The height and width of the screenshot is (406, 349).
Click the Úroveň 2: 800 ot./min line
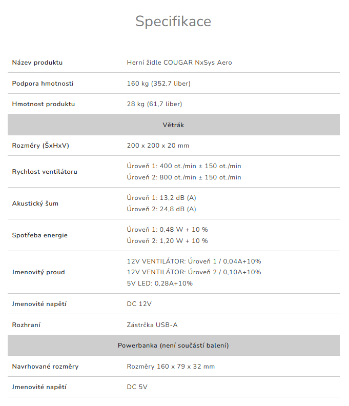click(x=184, y=177)
